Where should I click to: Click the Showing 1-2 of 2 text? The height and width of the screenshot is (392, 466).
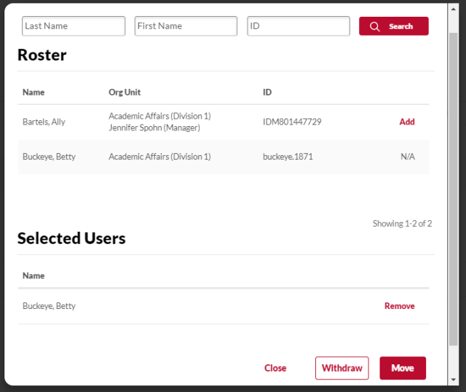(402, 224)
